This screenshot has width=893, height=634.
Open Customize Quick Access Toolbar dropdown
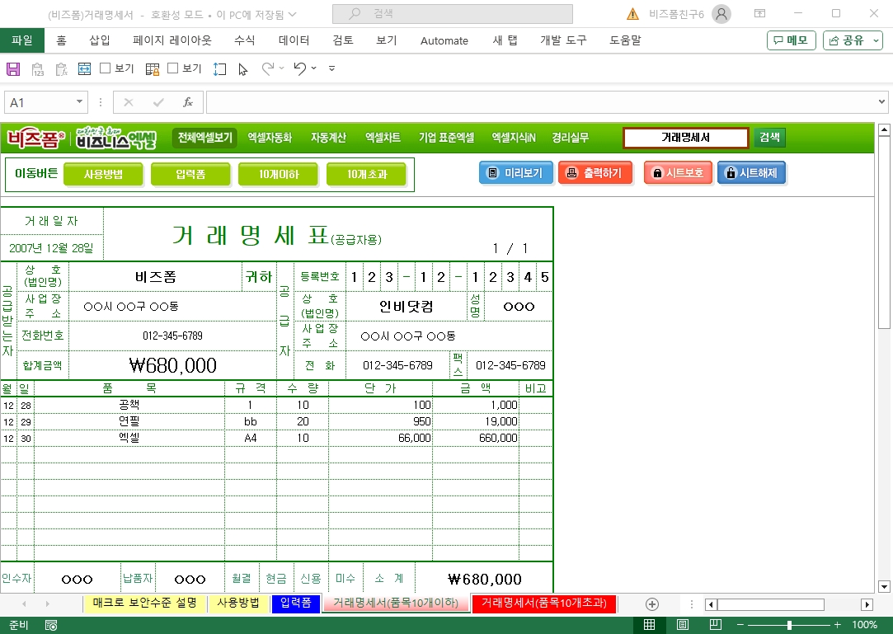pyautogui.click(x=331, y=68)
